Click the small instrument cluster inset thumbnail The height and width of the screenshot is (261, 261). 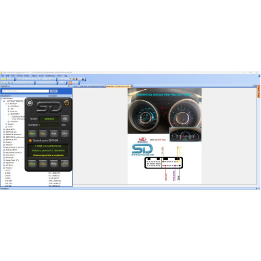185,134
